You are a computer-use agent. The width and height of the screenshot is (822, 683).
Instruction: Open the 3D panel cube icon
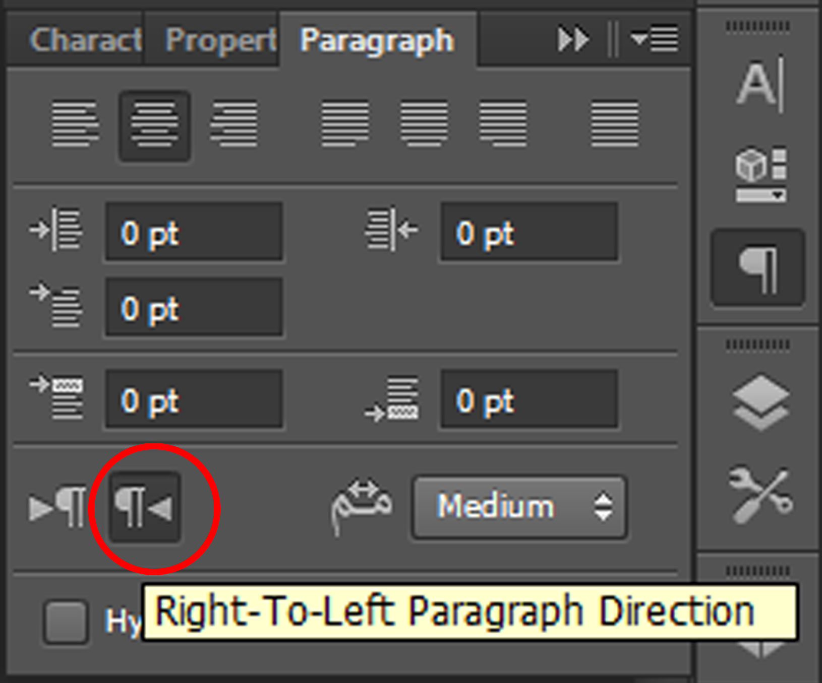coord(759,174)
